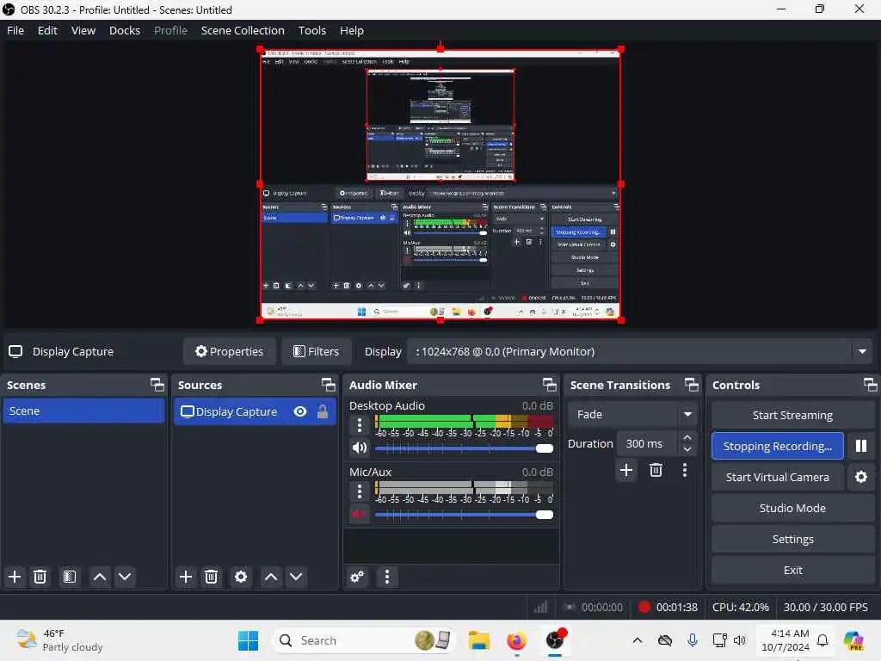This screenshot has height=661, width=881.
Task: Move source down in Sources list
Action: (296, 577)
